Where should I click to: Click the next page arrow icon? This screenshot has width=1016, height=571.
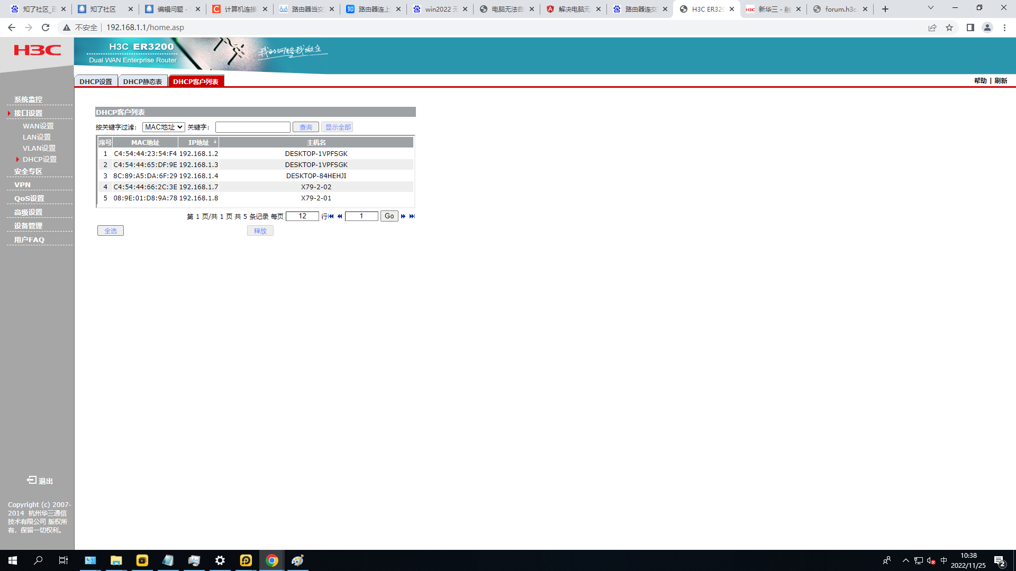(x=403, y=216)
